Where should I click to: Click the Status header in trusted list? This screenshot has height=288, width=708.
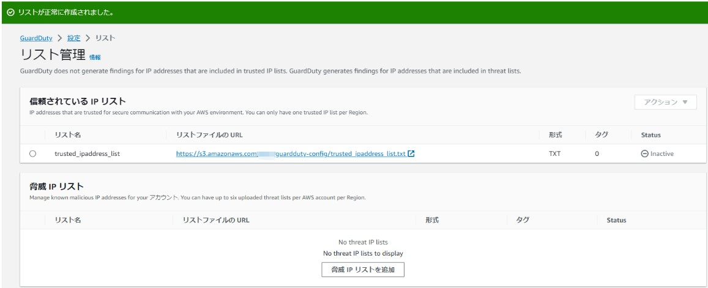tap(650, 135)
